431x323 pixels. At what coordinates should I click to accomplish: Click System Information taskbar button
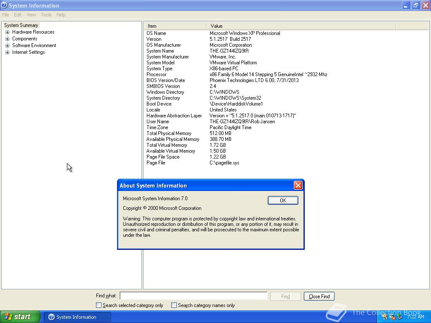[77, 317]
